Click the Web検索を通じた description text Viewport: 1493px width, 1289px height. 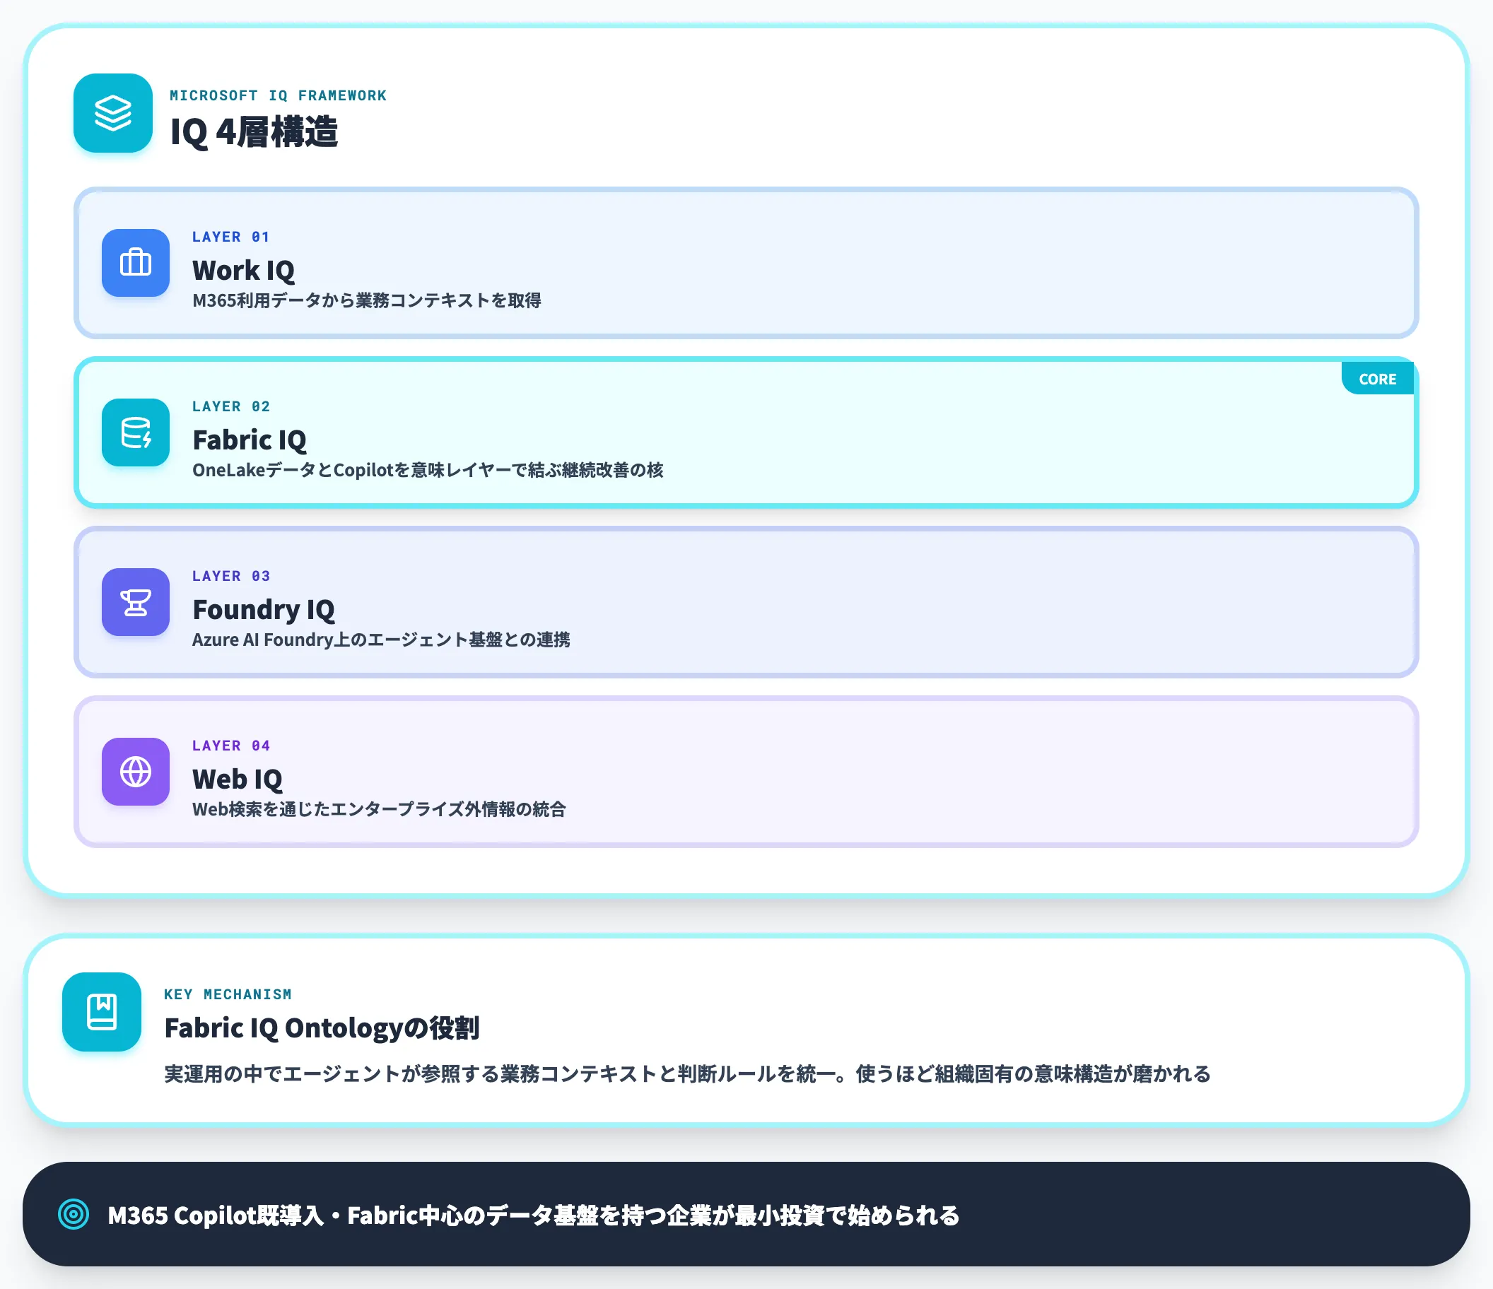pyautogui.click(x=379, y=809)
